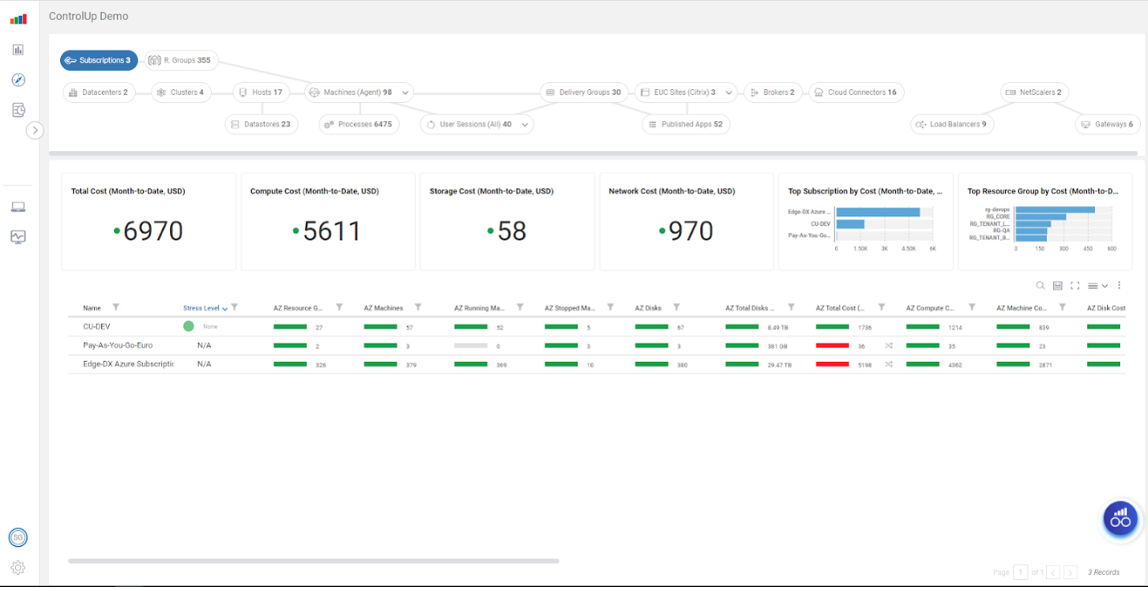Screen dimensions: 1148x591
Task: Open the bar chart dashboard sidebar icon
Action: (18, 50)
